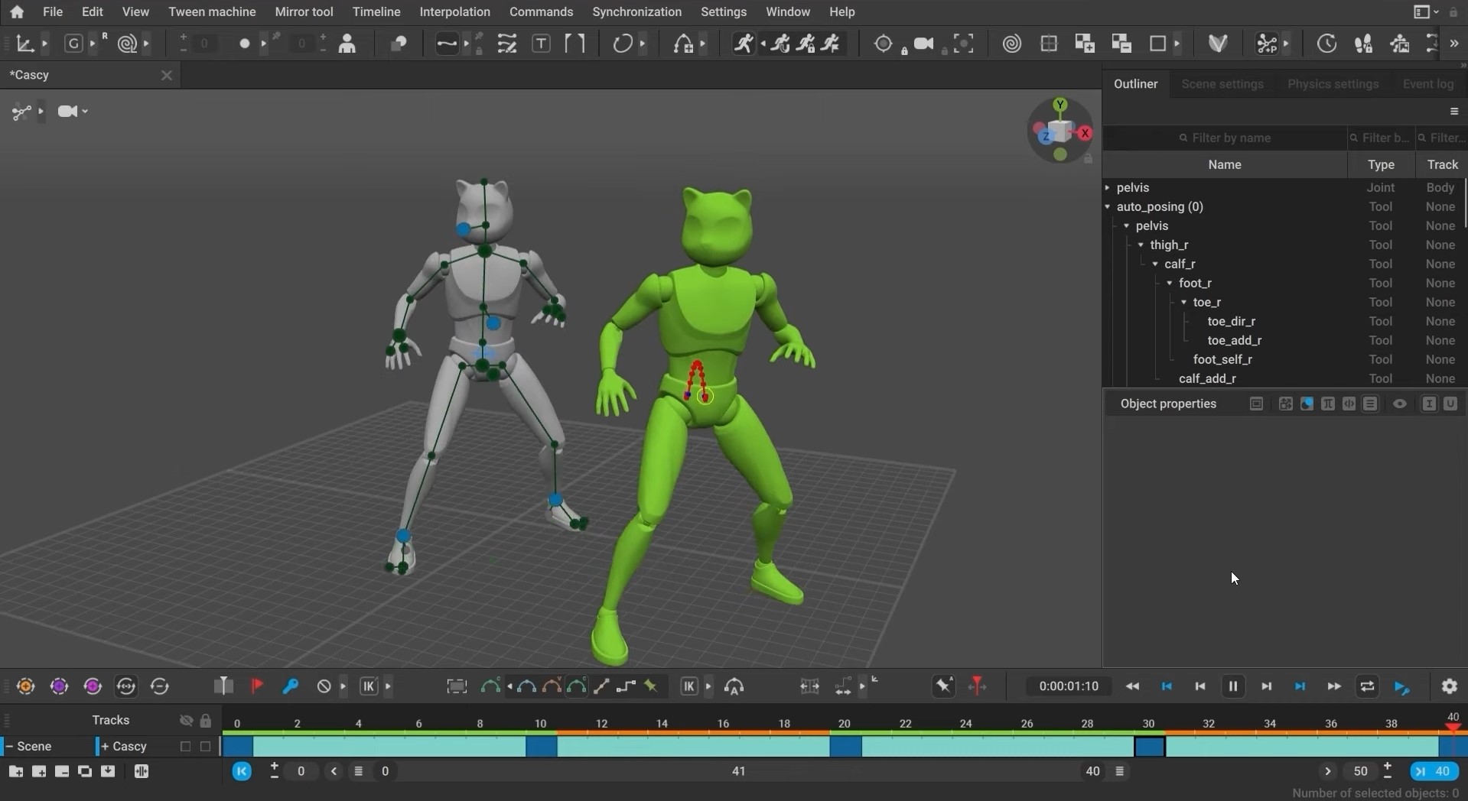The height and width of the screenshot is (801, 1468).
Task: Toggle the point controller mode icon
Action: [1268, 44]
